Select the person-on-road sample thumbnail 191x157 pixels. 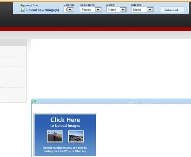pyautogui.click(x=54, y=136)
